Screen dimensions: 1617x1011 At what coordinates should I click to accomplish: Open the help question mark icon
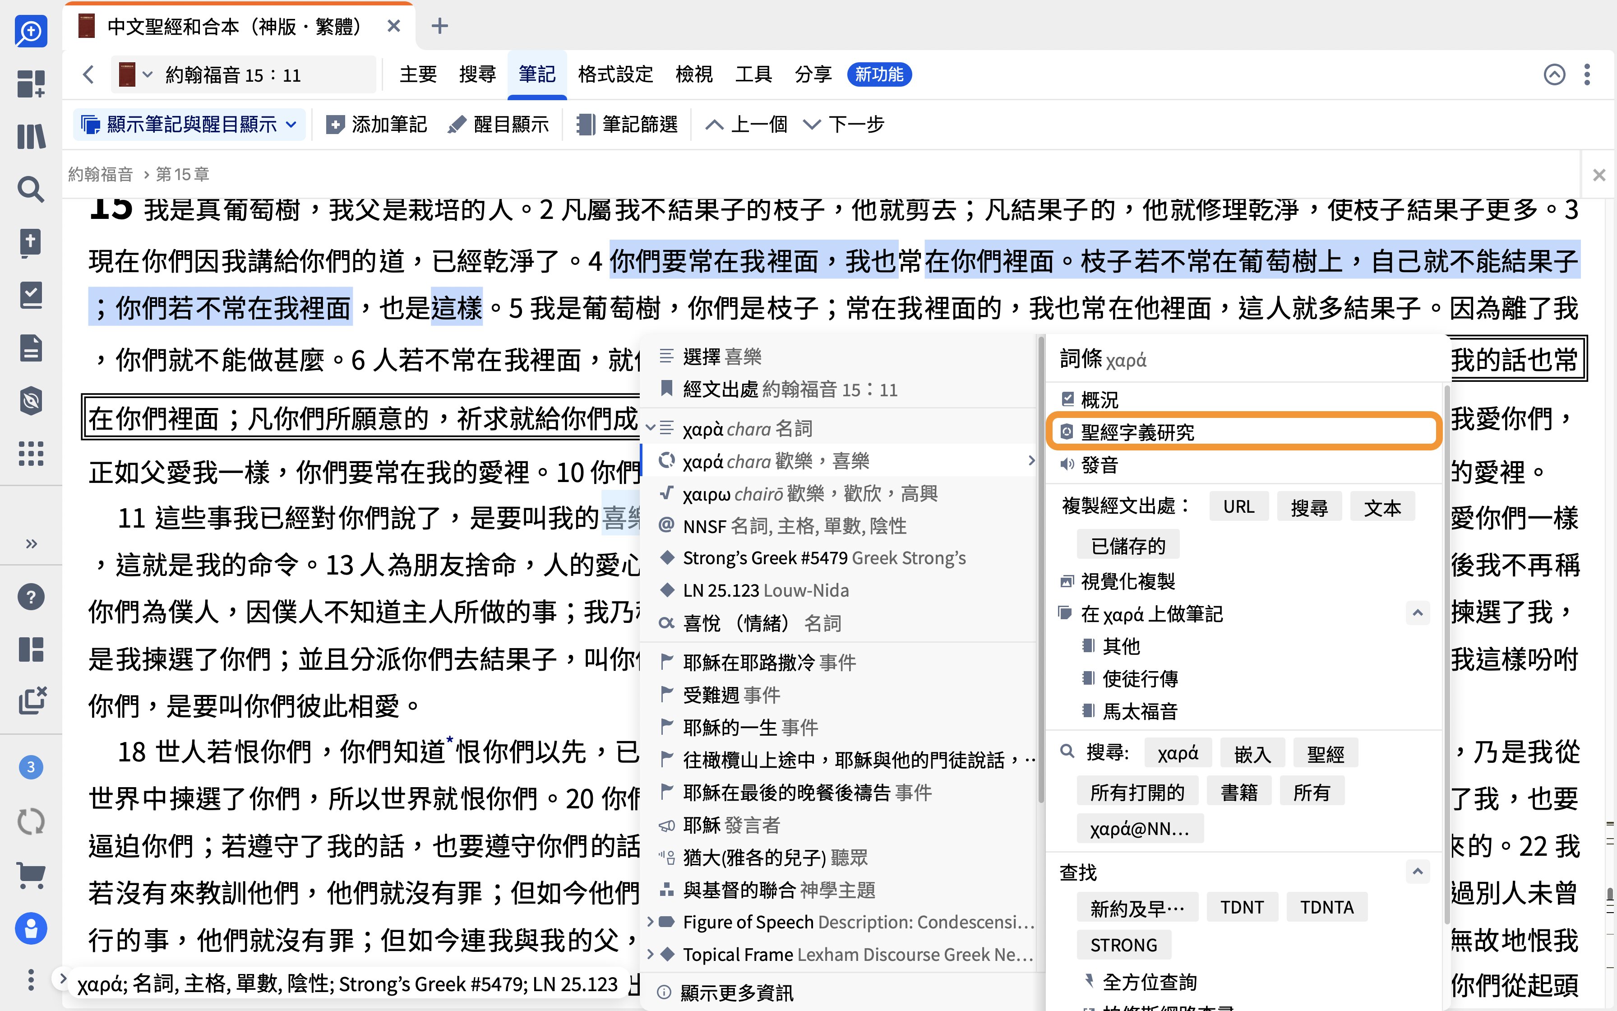[x=31, y=596]
